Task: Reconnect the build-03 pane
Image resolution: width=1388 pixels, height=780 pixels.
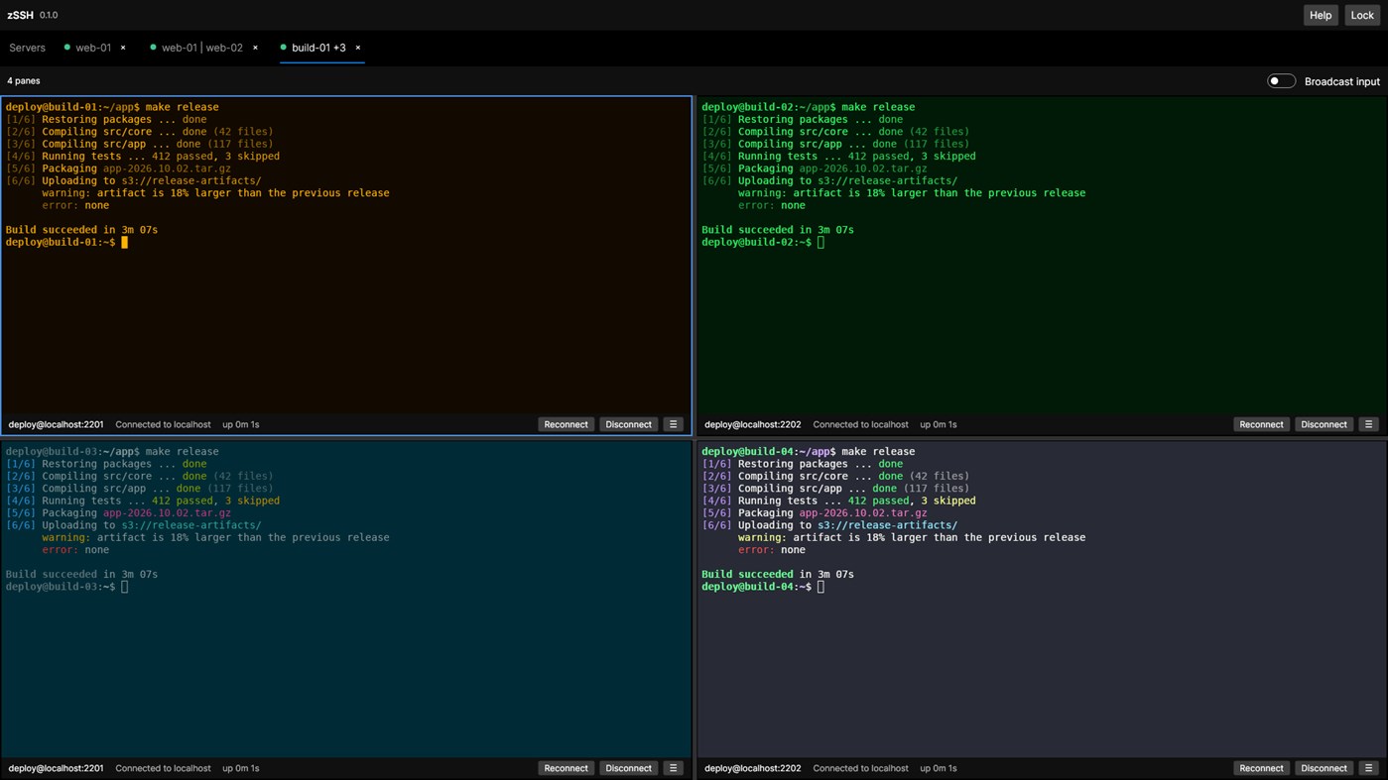Action: (x=567, y=768)
